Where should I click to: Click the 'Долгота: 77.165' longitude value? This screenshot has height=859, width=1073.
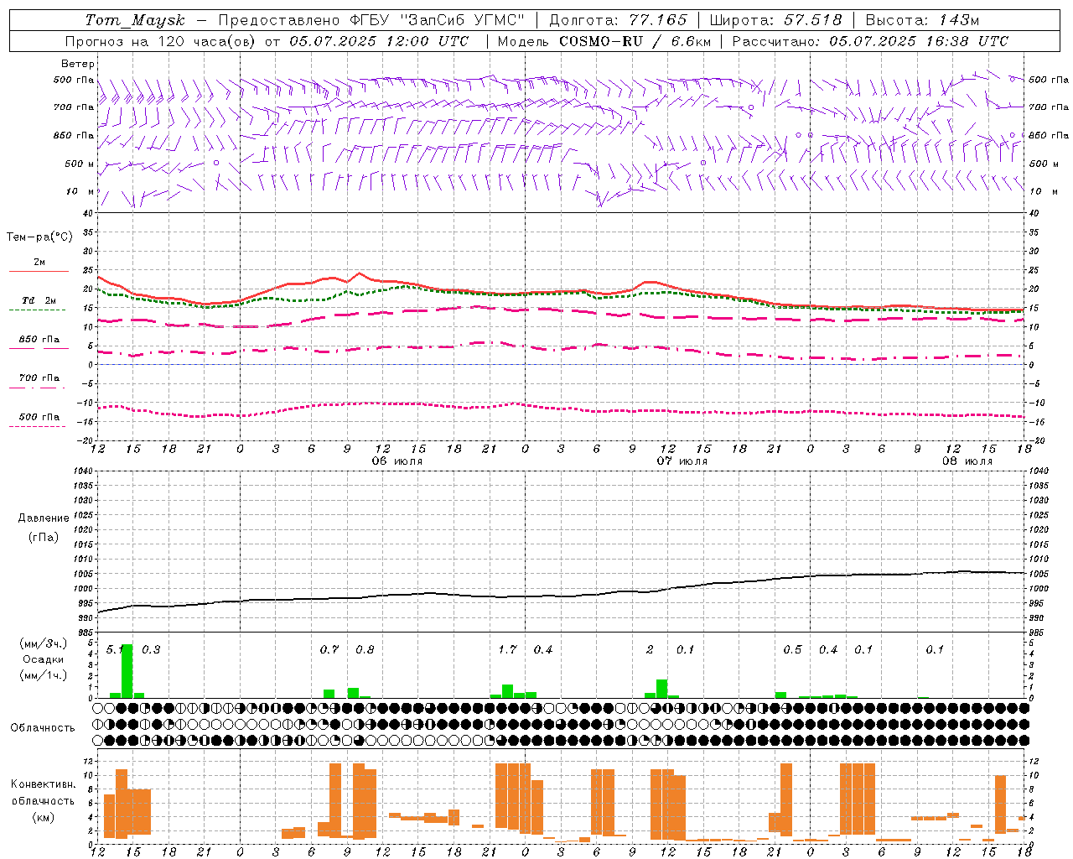pos(618,20)
